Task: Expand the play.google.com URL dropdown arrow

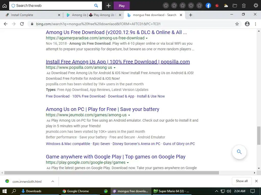Action: coord(128,163)
